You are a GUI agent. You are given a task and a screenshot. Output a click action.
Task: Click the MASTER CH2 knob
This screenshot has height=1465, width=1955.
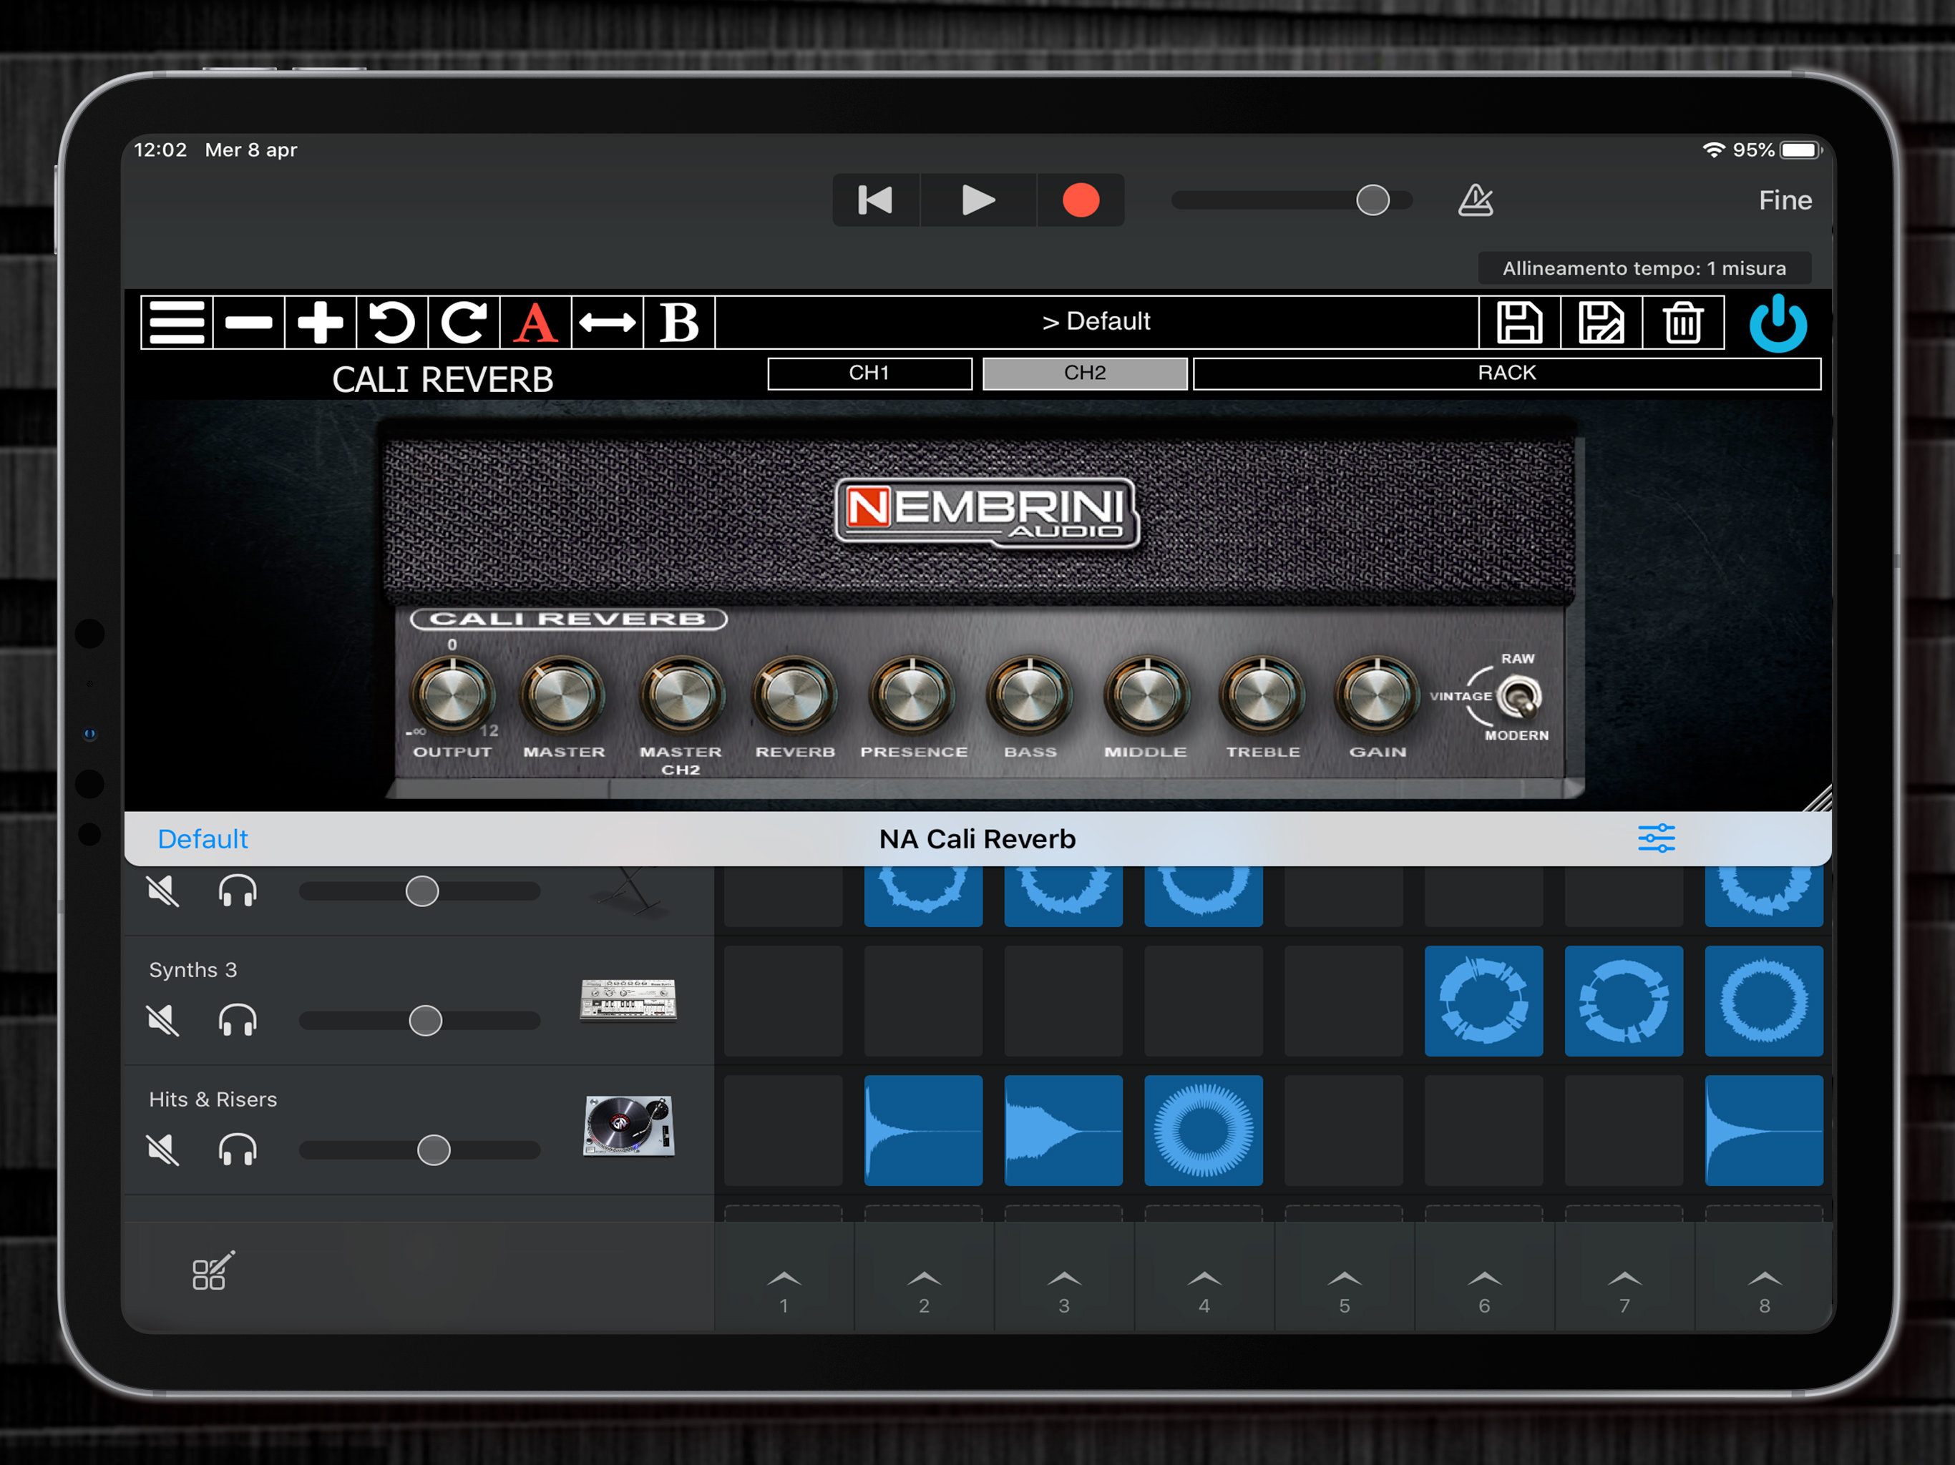pyautogui.click(x=681, y=695)
